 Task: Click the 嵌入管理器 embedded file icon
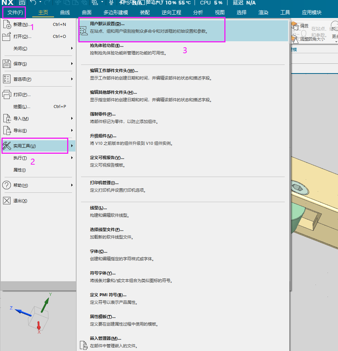[84, 345]
